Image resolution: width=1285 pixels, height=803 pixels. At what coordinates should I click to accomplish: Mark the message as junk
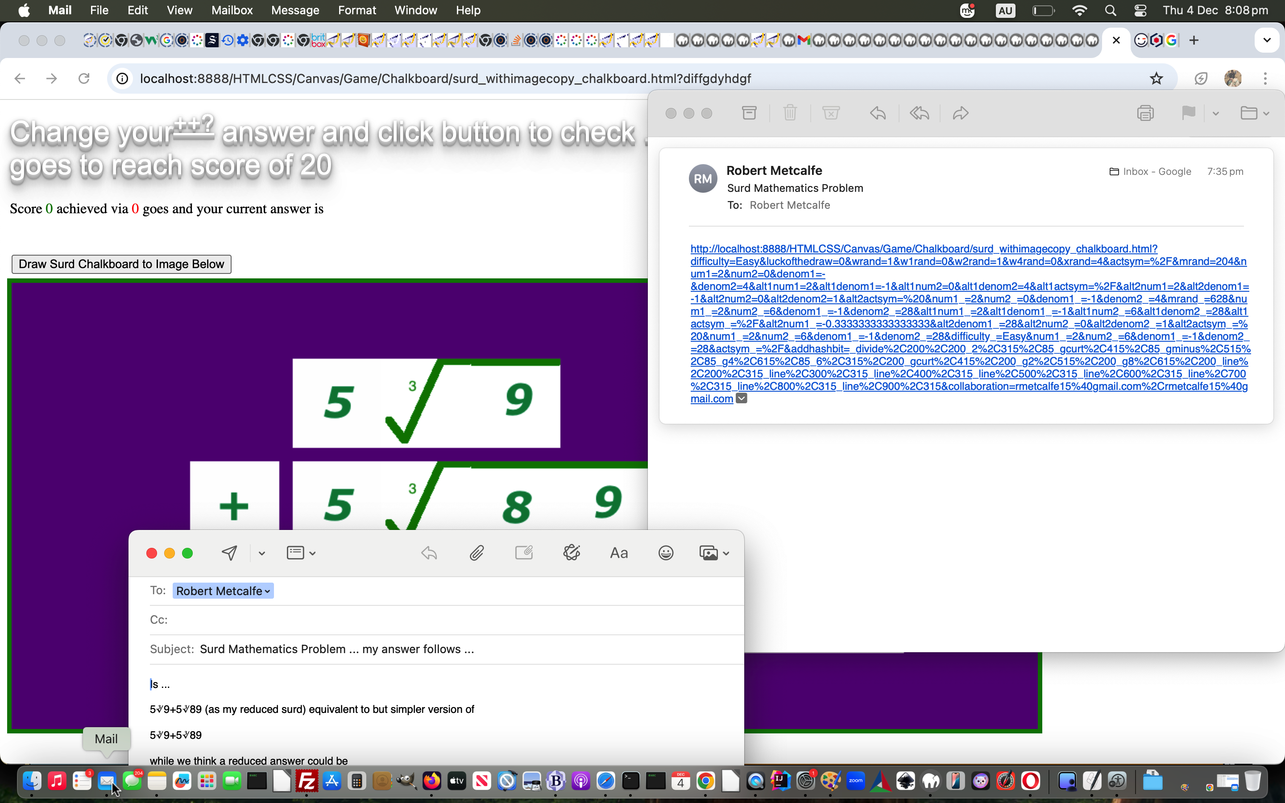click(x=830, y=112)
